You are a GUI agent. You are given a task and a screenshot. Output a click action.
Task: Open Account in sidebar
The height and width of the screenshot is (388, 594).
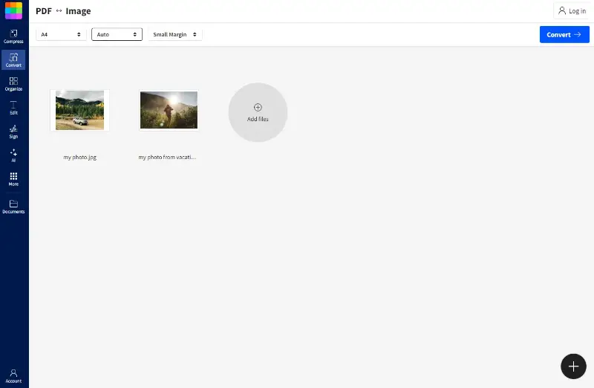pos(13,376)
